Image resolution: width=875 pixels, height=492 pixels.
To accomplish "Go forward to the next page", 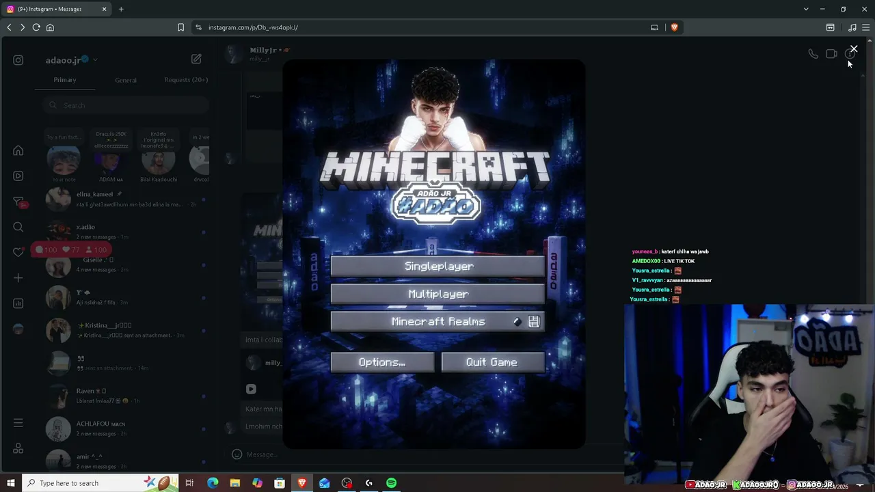I will pos(23,27).
